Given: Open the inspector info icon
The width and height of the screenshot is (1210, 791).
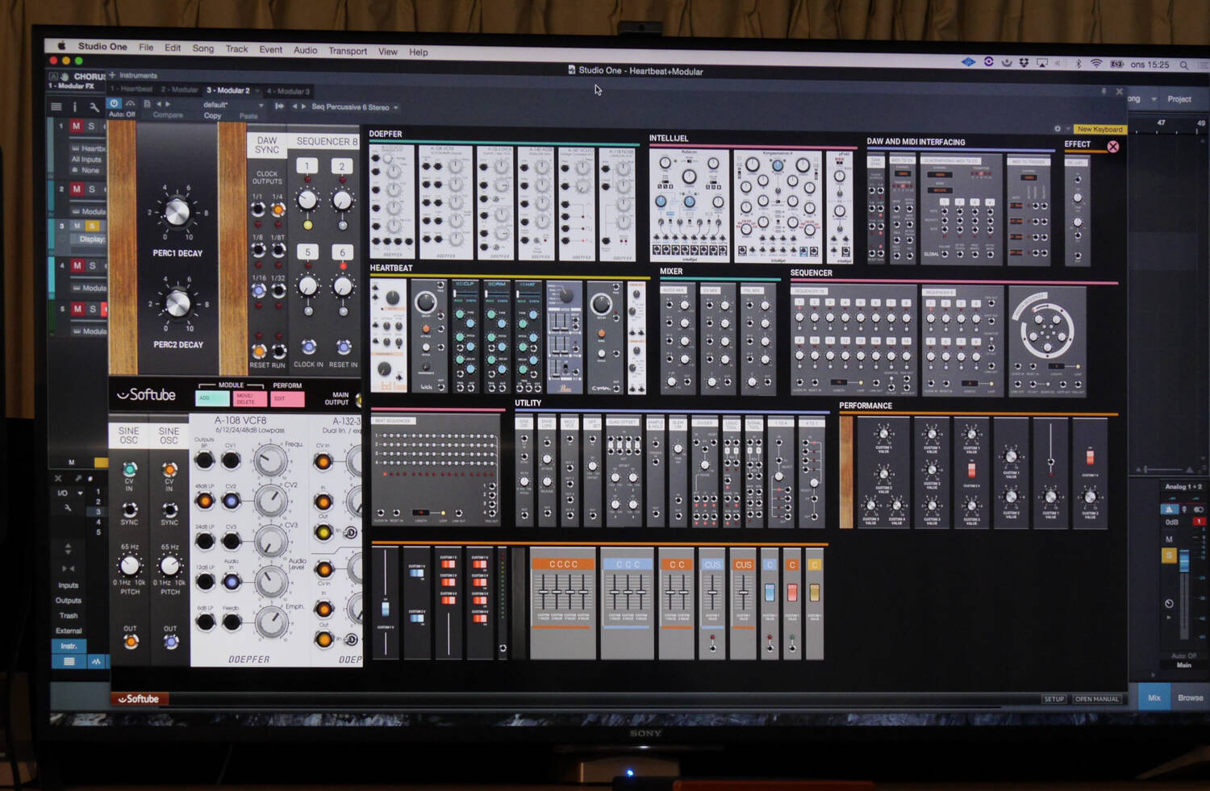Looking at the screenshot, I should (75, 106).
